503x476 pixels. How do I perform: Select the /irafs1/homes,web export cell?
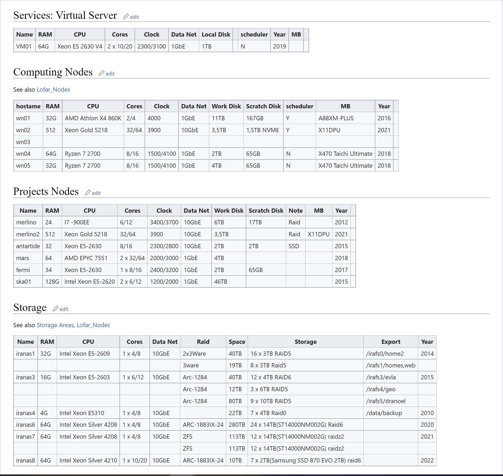tap(391, 365)
